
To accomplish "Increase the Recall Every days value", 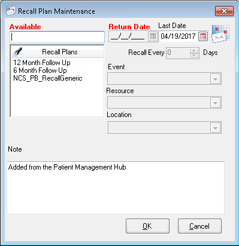I will (x=193, y=51).
